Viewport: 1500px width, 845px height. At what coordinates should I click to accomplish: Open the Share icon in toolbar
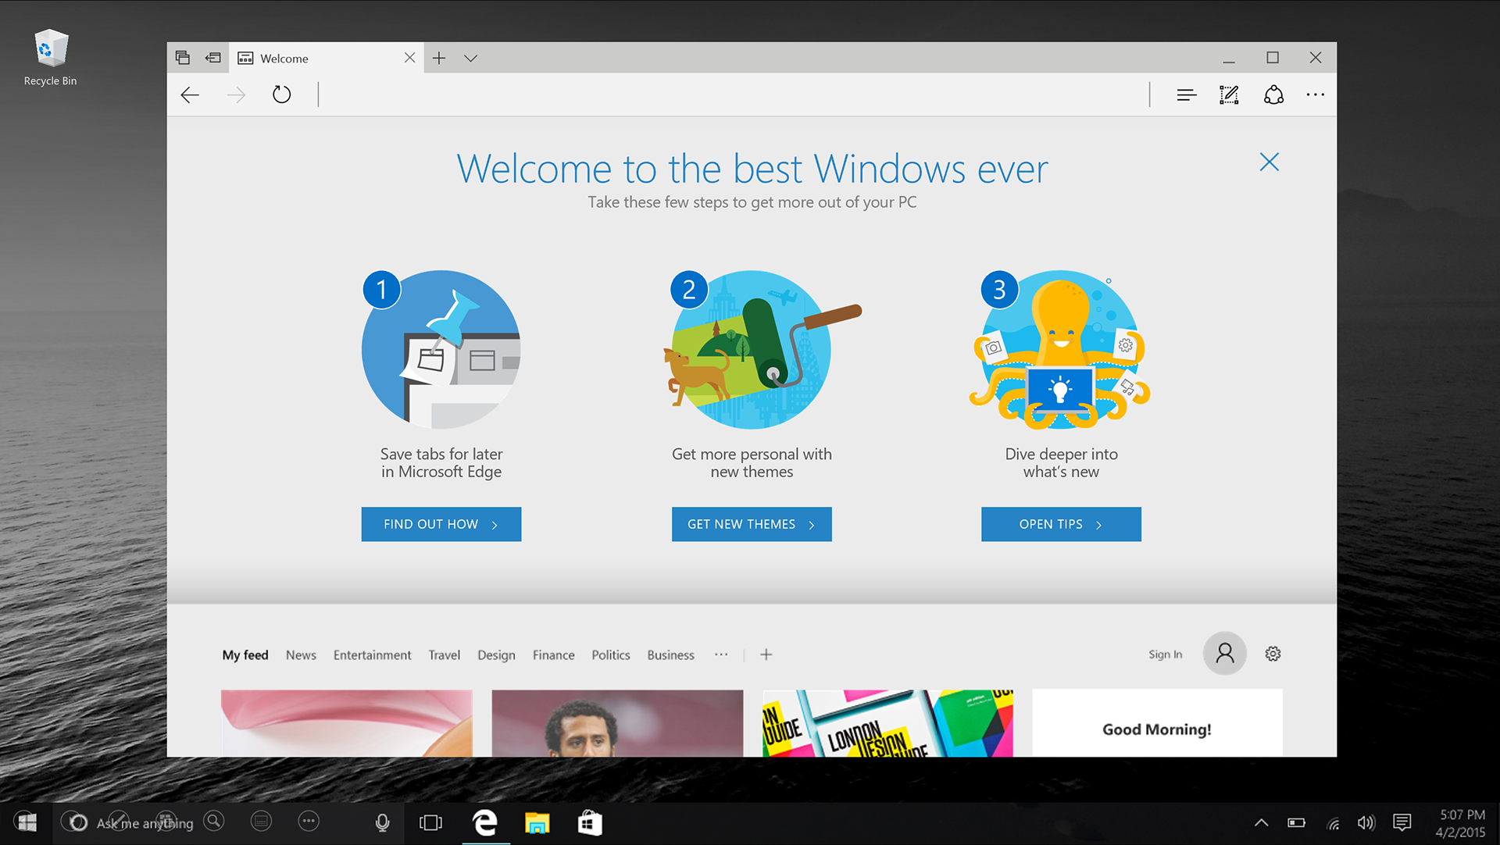pyautogui.click(x=1273, y=95)
